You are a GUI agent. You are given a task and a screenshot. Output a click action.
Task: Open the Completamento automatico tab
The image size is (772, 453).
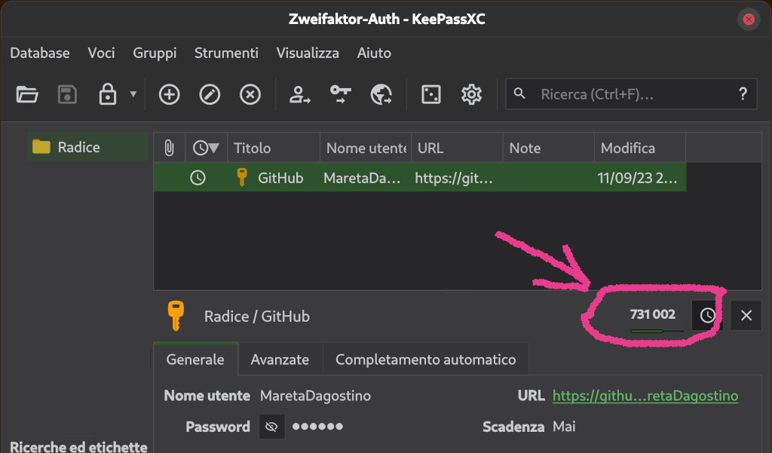click(x=425, y=360)
